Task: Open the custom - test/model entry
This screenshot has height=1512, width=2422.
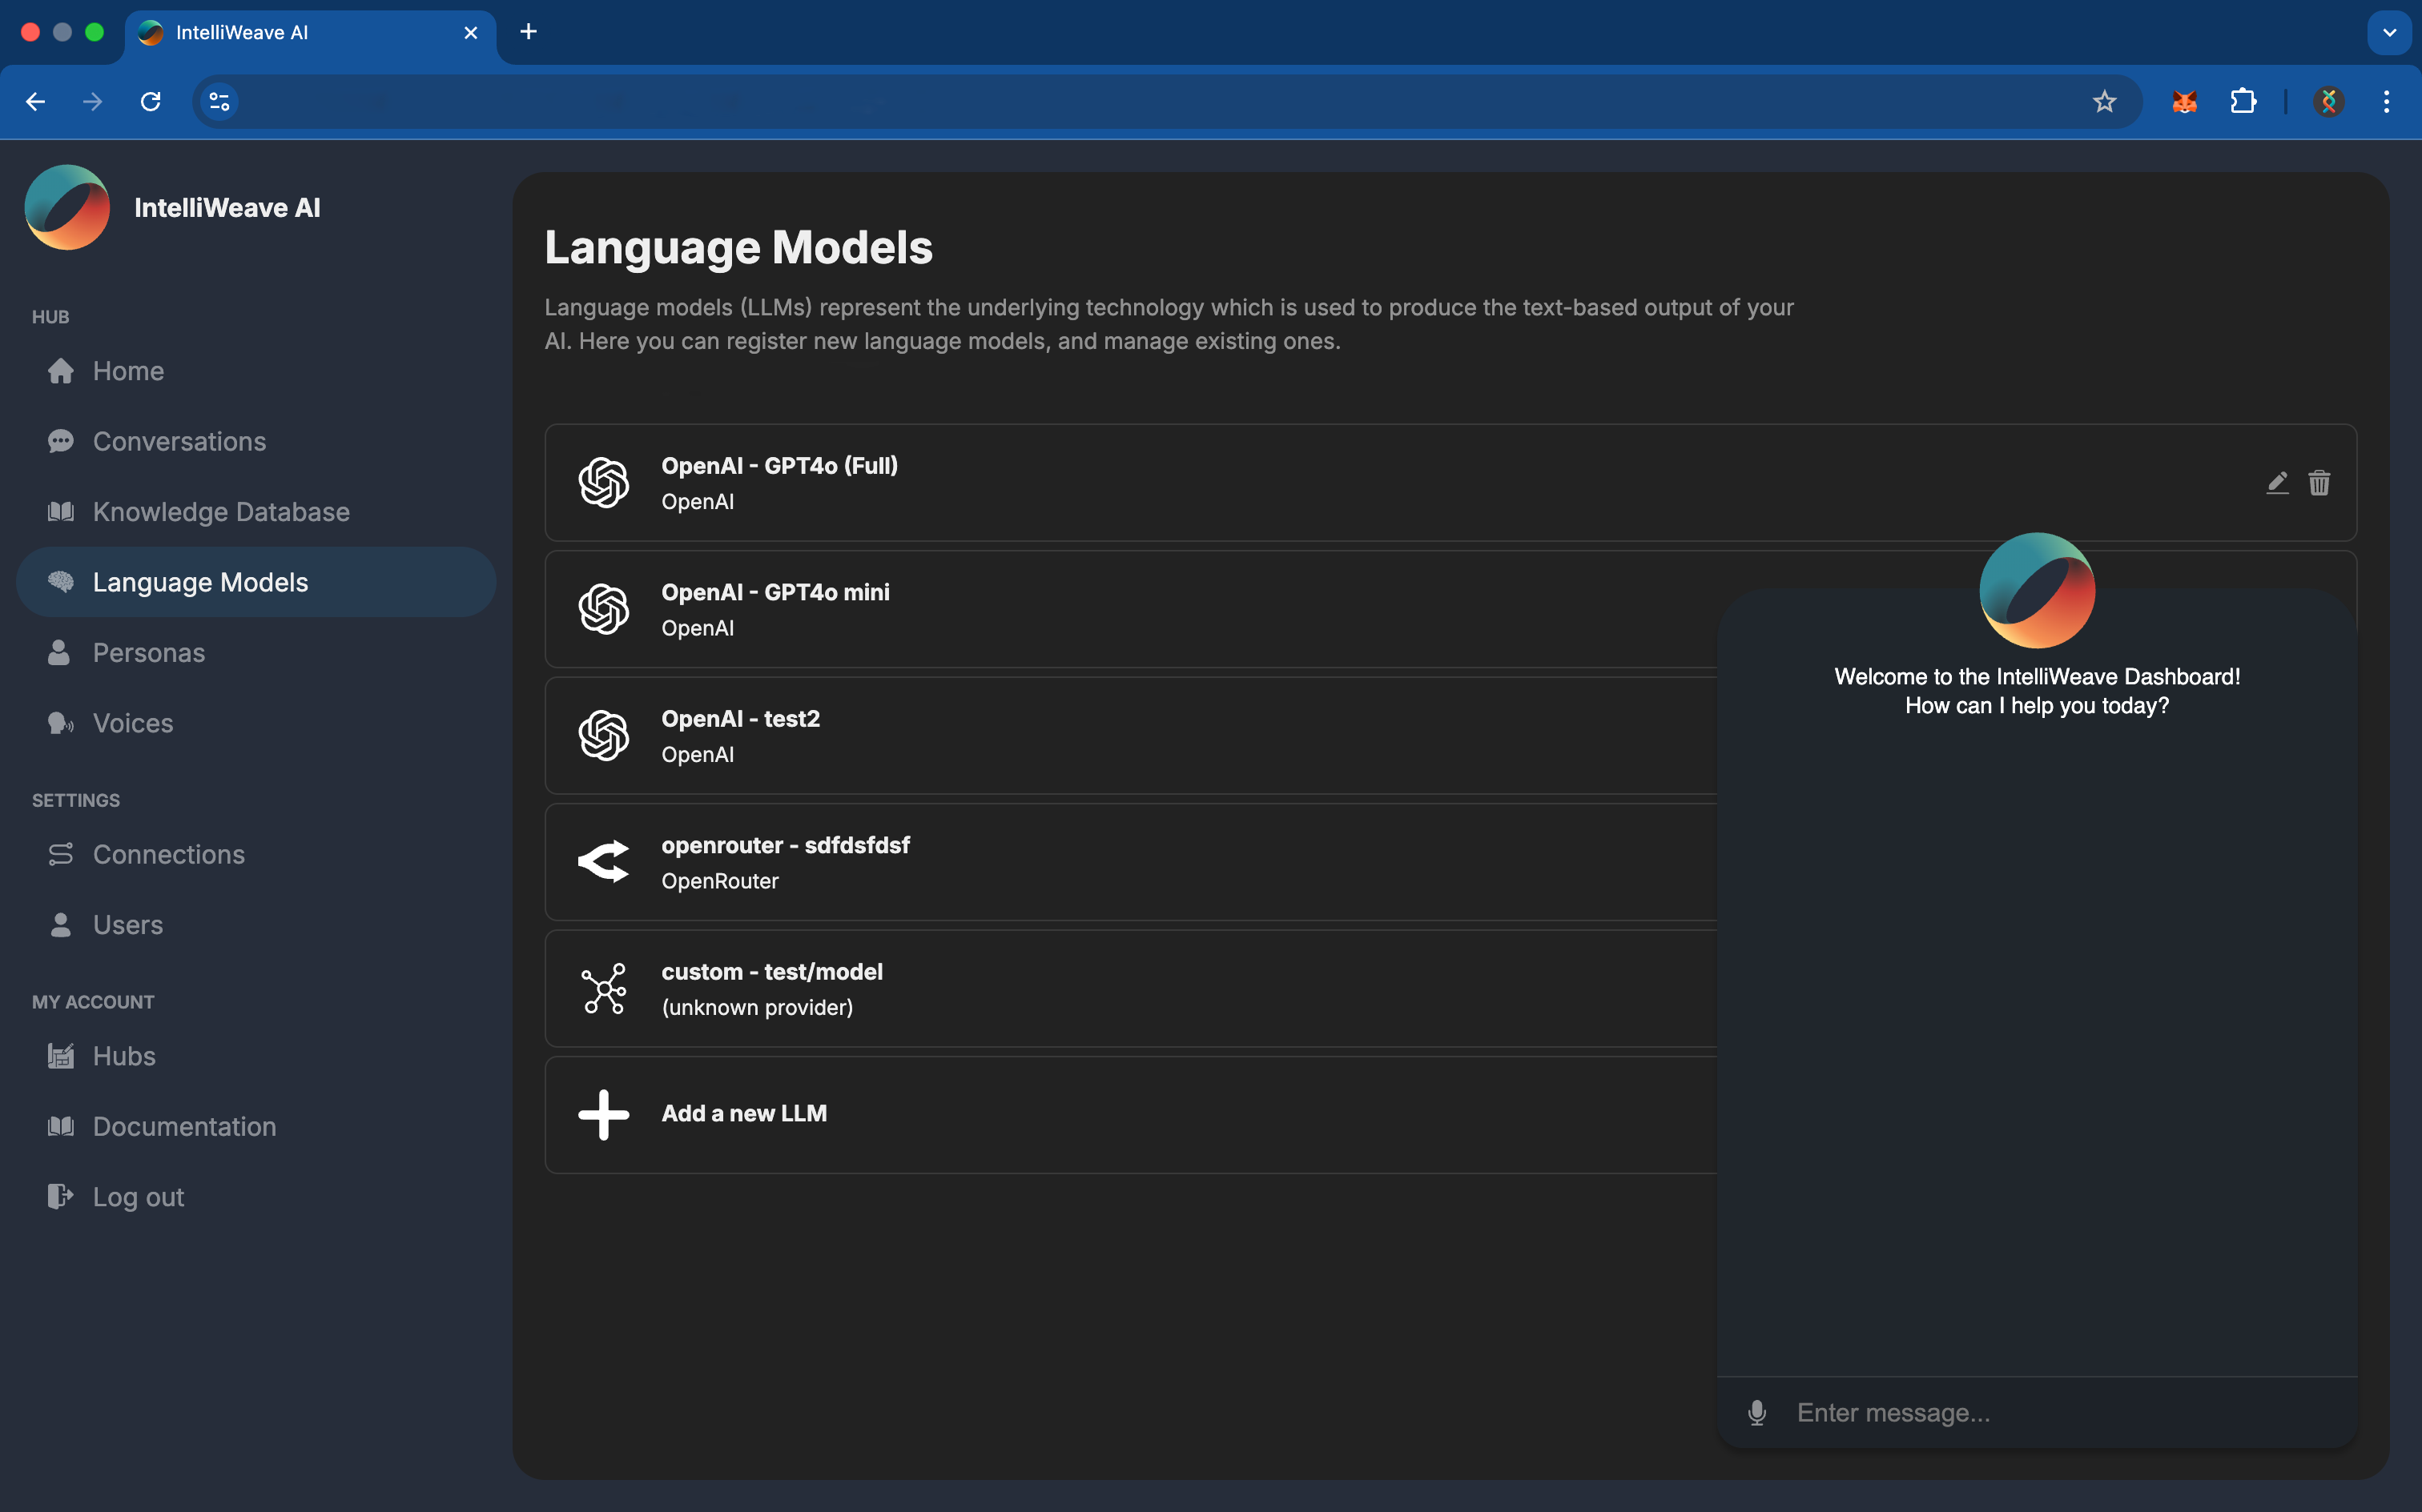Action: tap(1130, 989)
